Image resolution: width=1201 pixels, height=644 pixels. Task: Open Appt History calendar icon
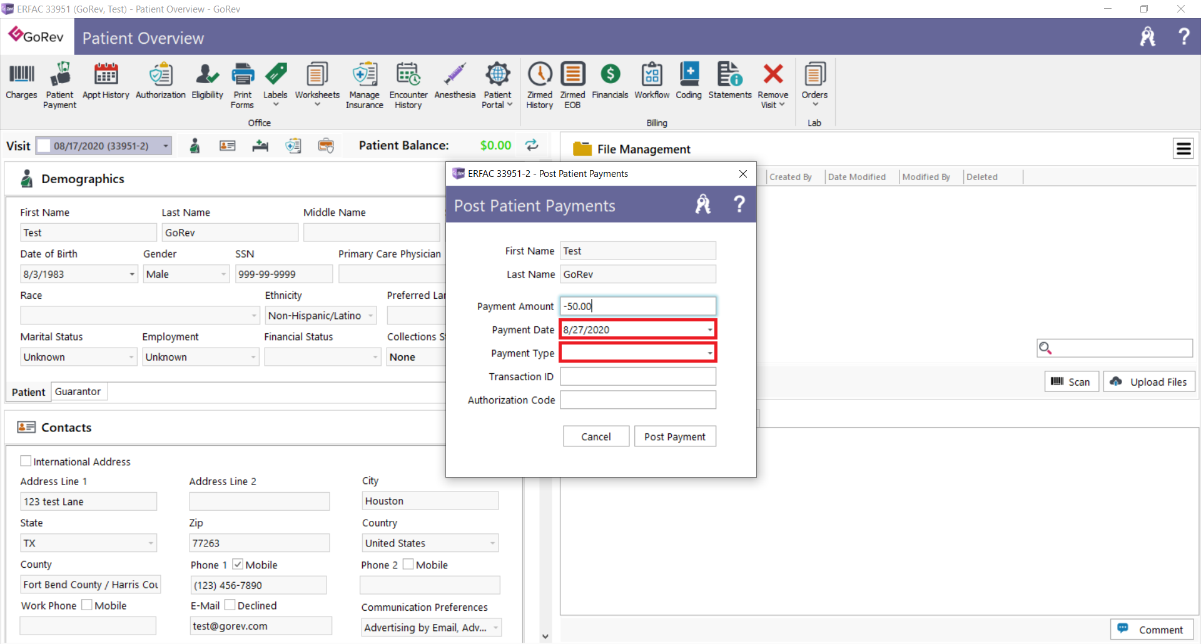point(106,81)
